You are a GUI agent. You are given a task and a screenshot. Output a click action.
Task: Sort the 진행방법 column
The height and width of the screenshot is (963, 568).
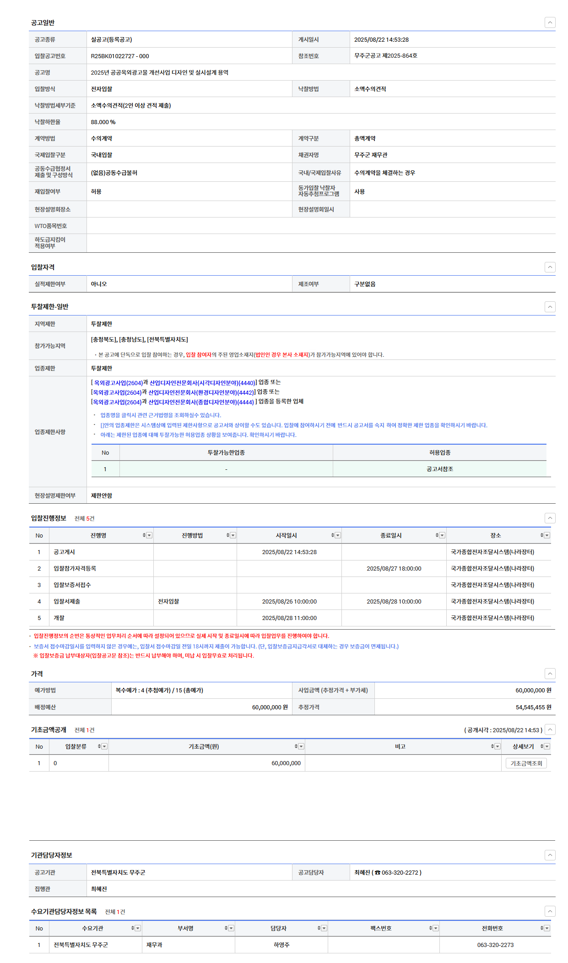227,535
